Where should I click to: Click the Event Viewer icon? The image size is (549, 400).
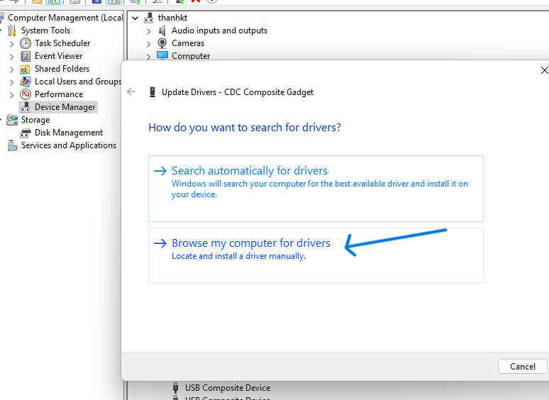(26, 56)
